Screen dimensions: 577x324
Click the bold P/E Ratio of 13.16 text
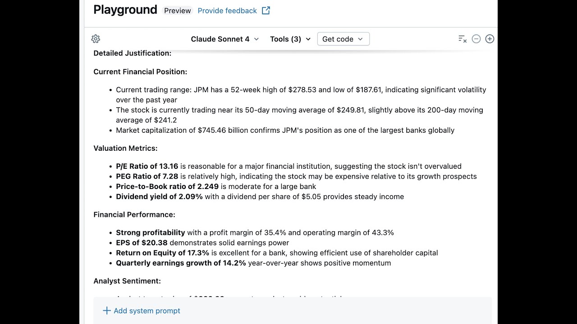(147, 166)
